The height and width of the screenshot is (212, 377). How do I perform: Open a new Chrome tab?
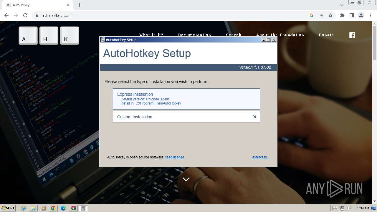click(x=80, y=5)
